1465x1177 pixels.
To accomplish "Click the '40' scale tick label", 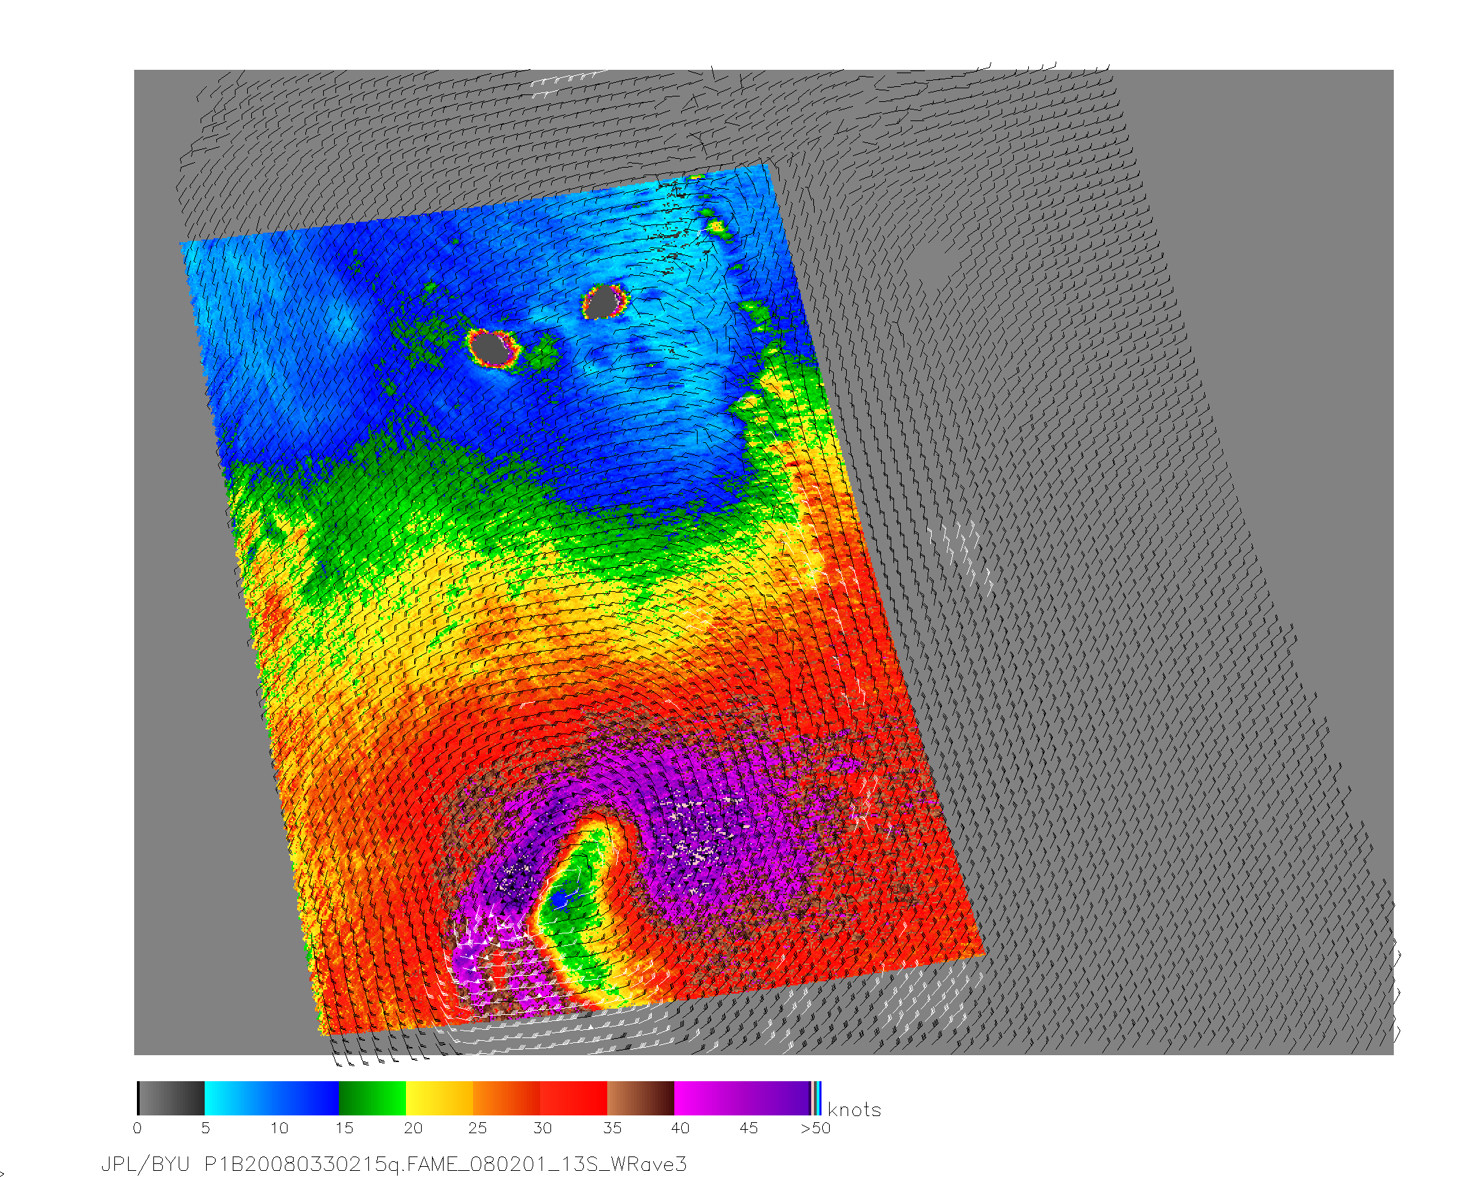I will (680, 1128).
